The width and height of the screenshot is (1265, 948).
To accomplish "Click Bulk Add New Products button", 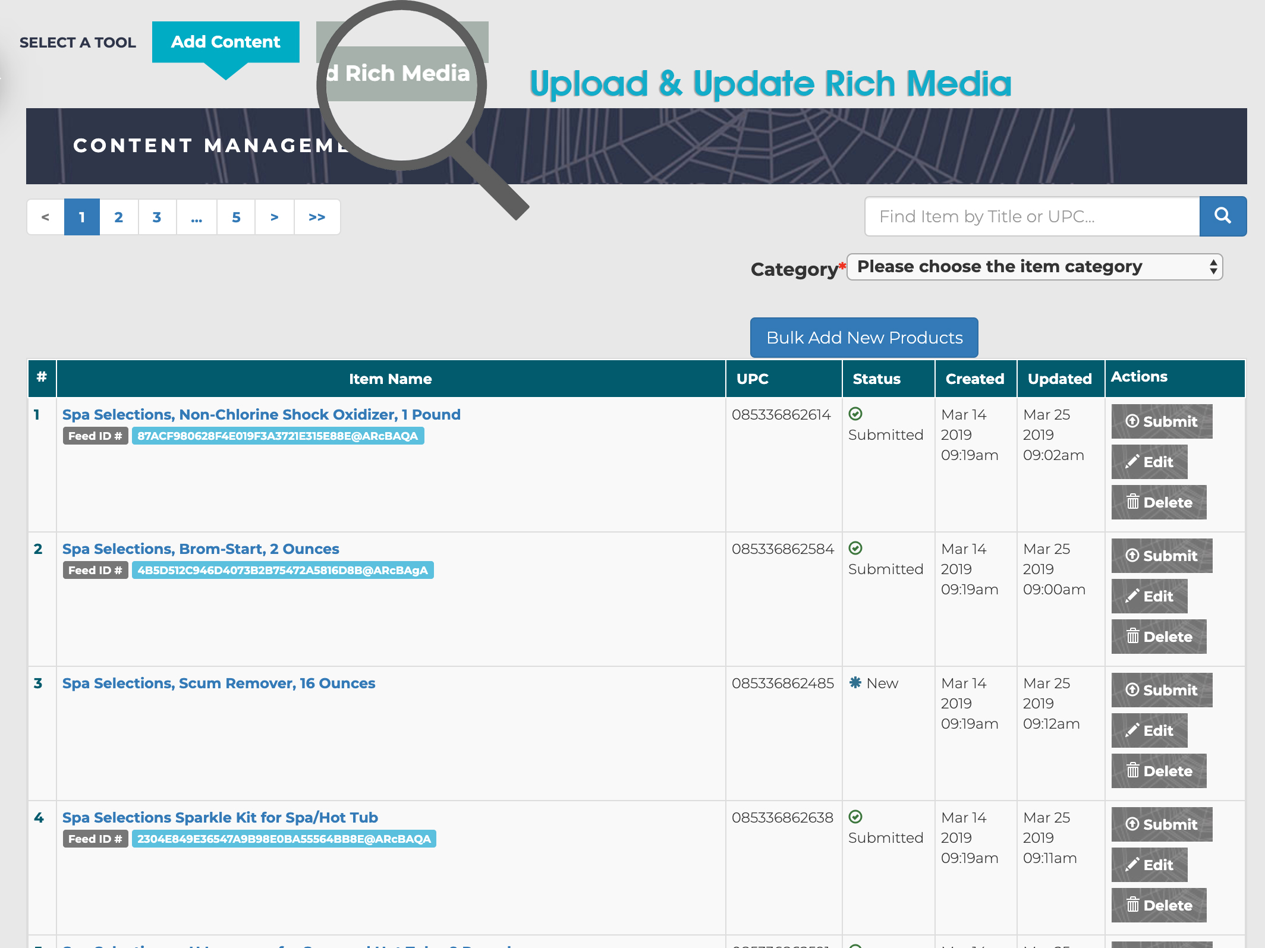I will point(864,338).
